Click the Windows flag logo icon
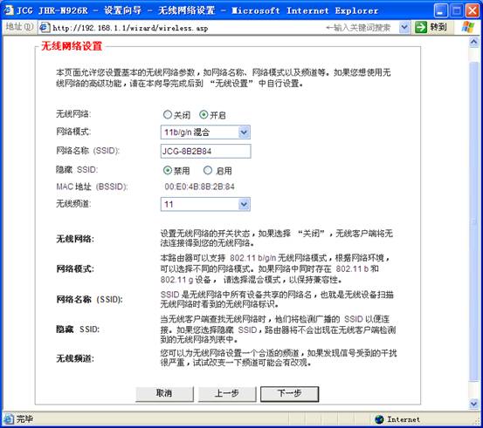The width and height of the screenshot is (483, 428). 468,27
